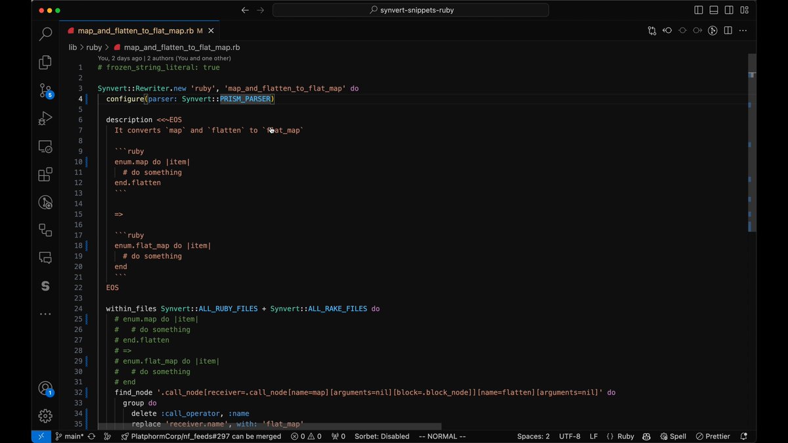Show additional views via the ellipsis icon

(45, 314)
